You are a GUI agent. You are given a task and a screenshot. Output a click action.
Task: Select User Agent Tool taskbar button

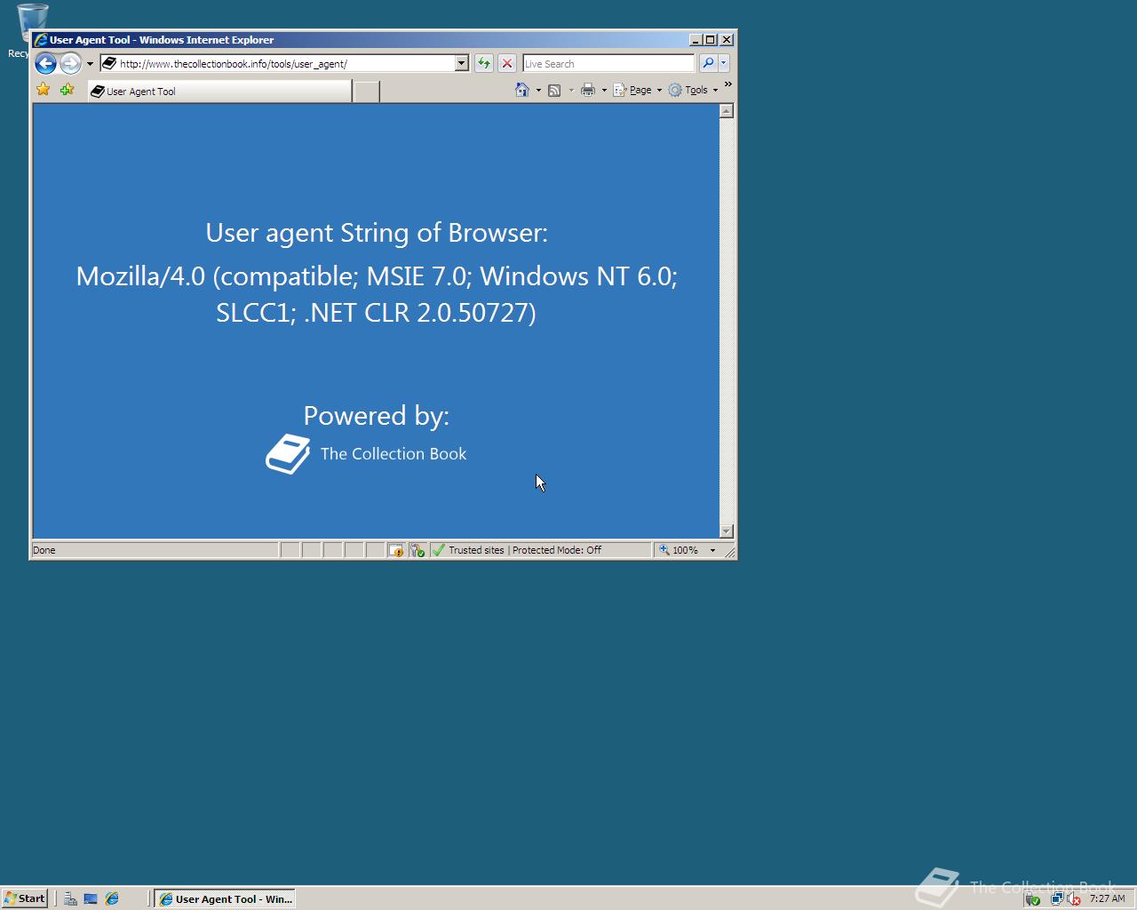pyautogui.click(x=225, y=898)
